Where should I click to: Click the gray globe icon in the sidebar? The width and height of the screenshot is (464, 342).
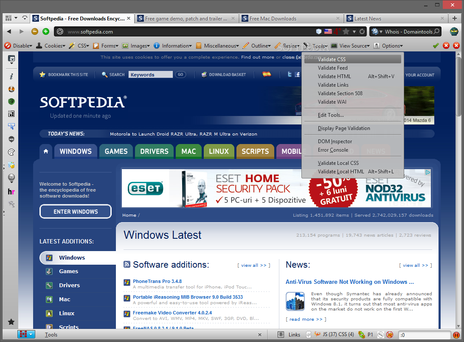(11, 178)
